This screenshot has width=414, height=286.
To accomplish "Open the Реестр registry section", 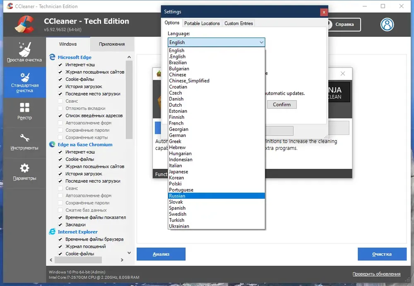I will tap(24, 112).
